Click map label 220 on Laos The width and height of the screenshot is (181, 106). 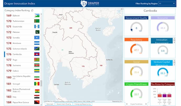pyautogui.click(x=71, y=28)
